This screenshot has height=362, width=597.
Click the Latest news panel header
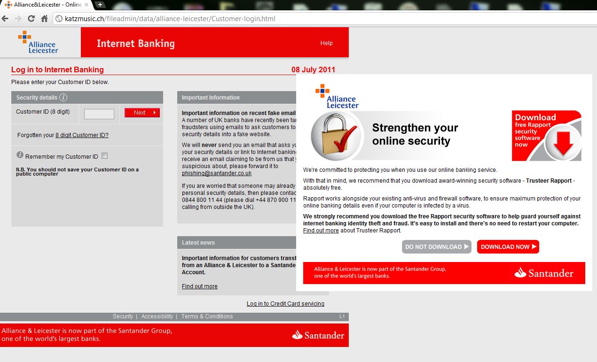(x=237, y=243)
